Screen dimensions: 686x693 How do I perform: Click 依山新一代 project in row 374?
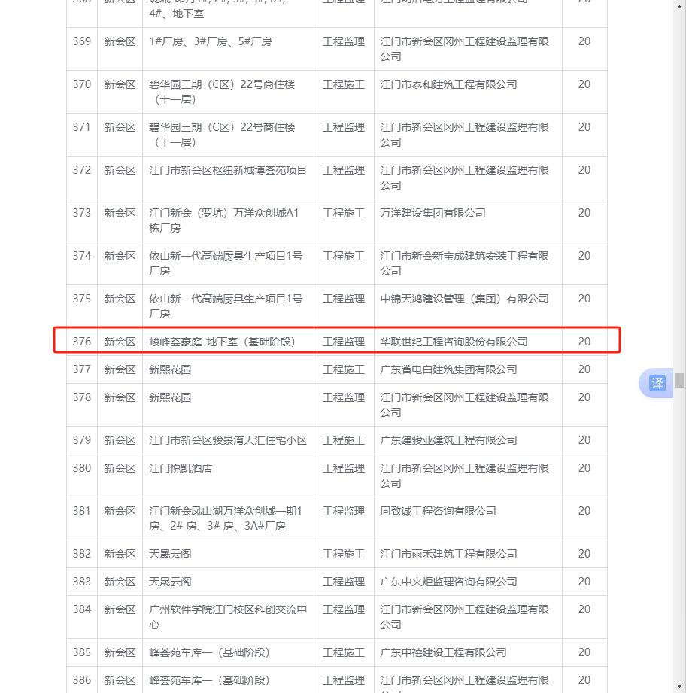point(225,263)
